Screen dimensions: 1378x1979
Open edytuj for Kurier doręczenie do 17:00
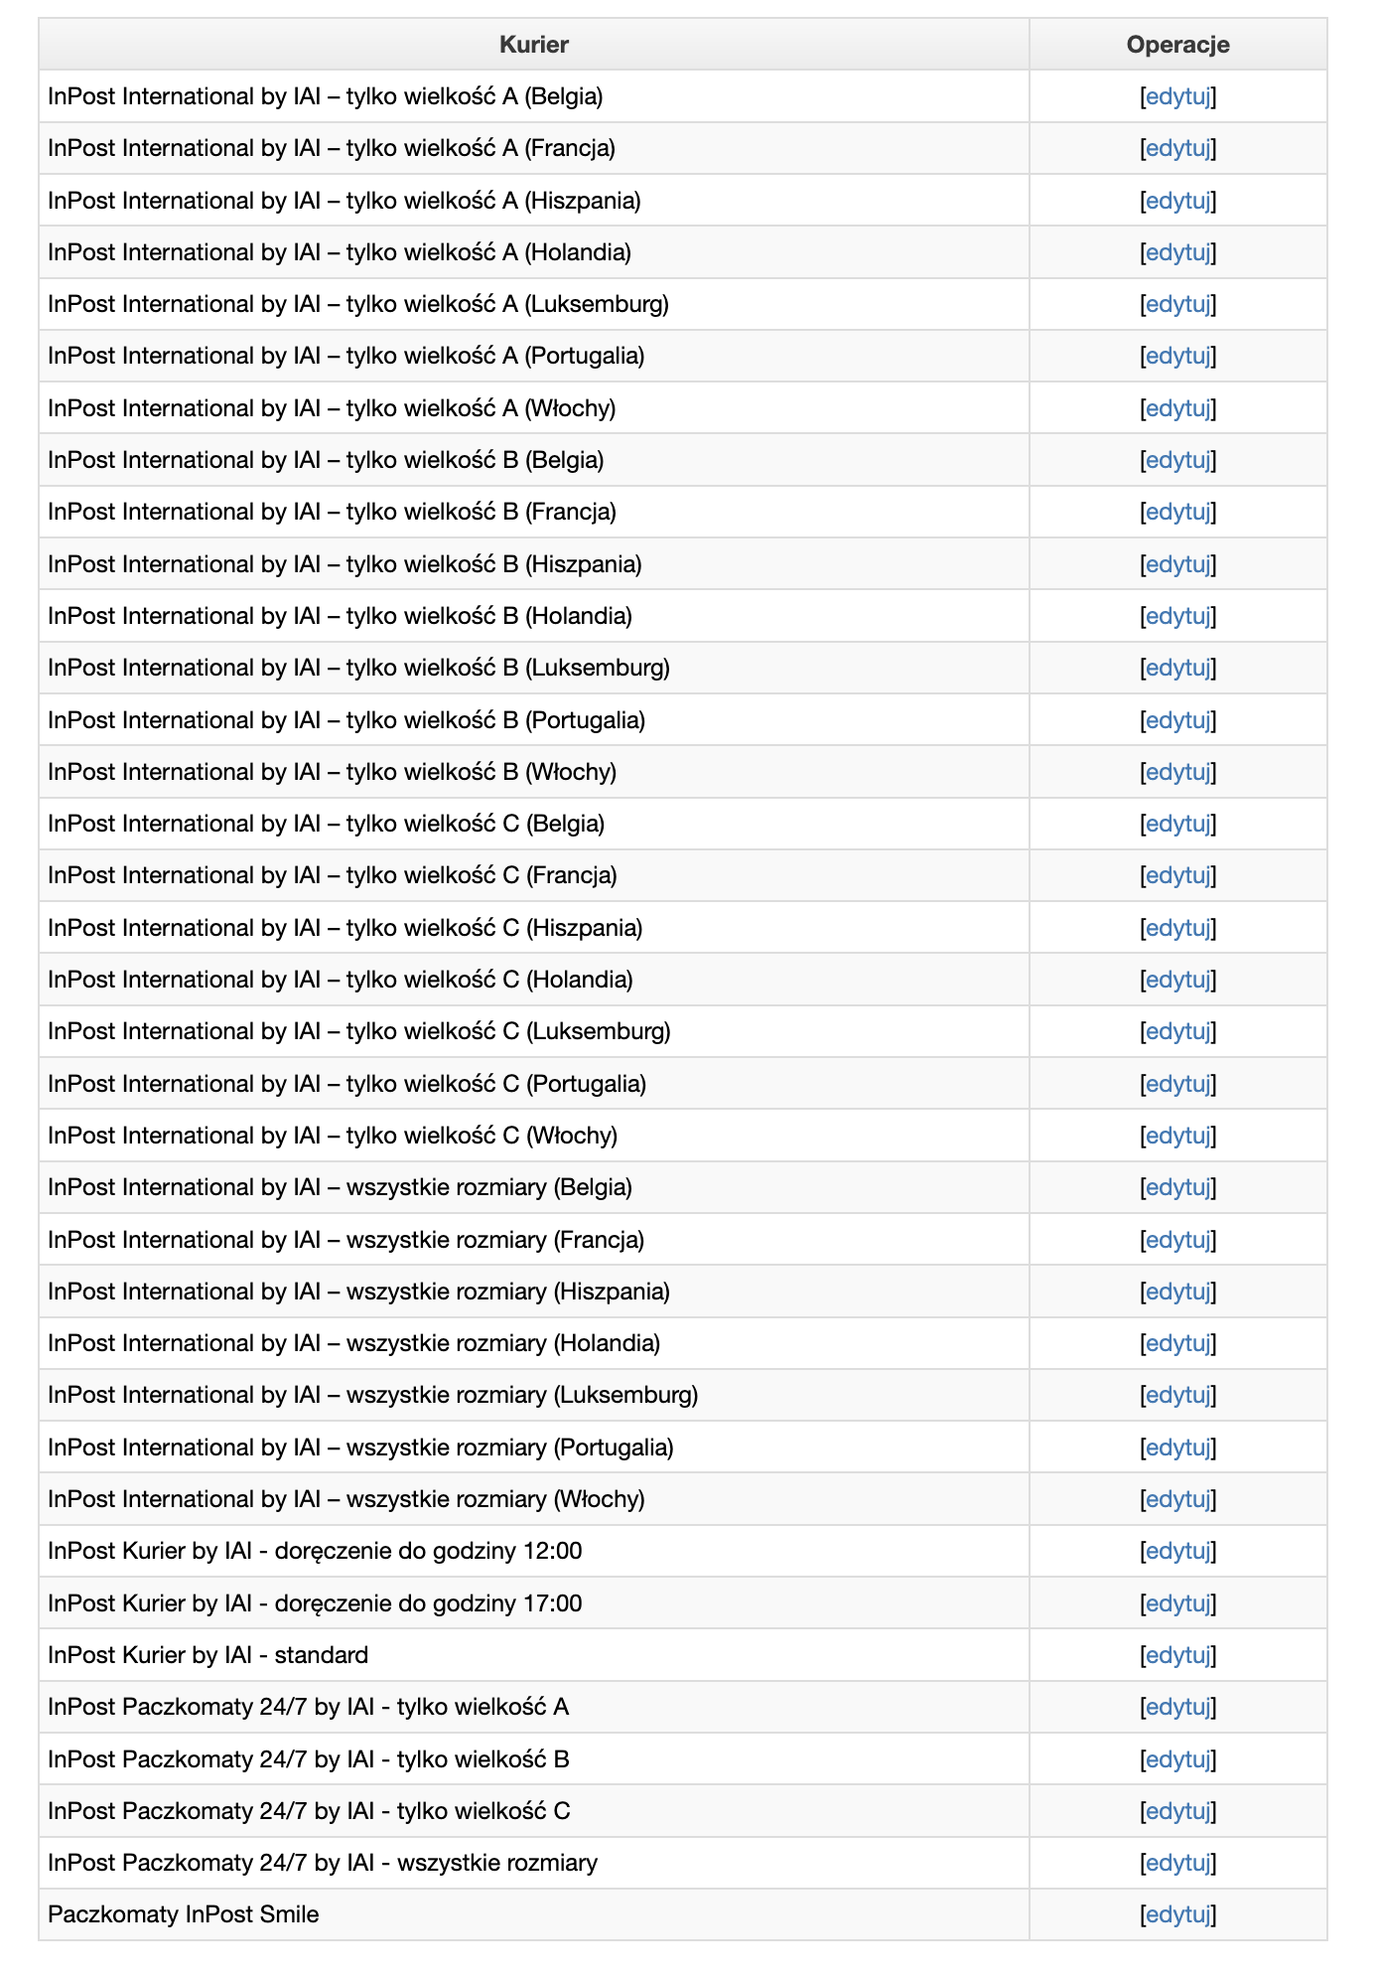click(x=1177, y=1603)
